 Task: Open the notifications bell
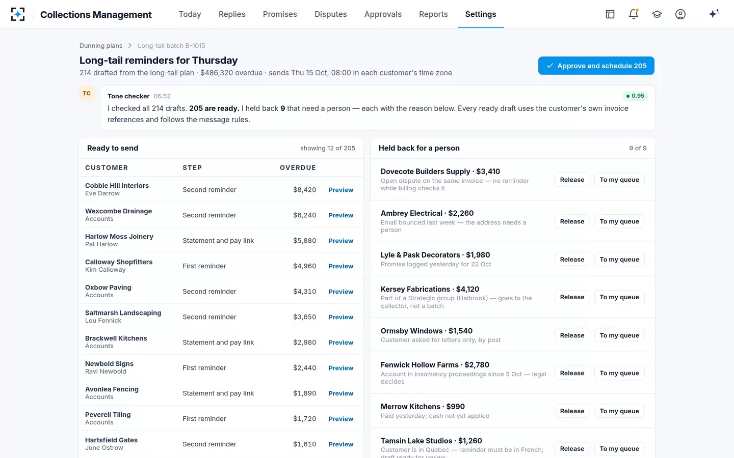pyautogui.click(x=634, y=14)
